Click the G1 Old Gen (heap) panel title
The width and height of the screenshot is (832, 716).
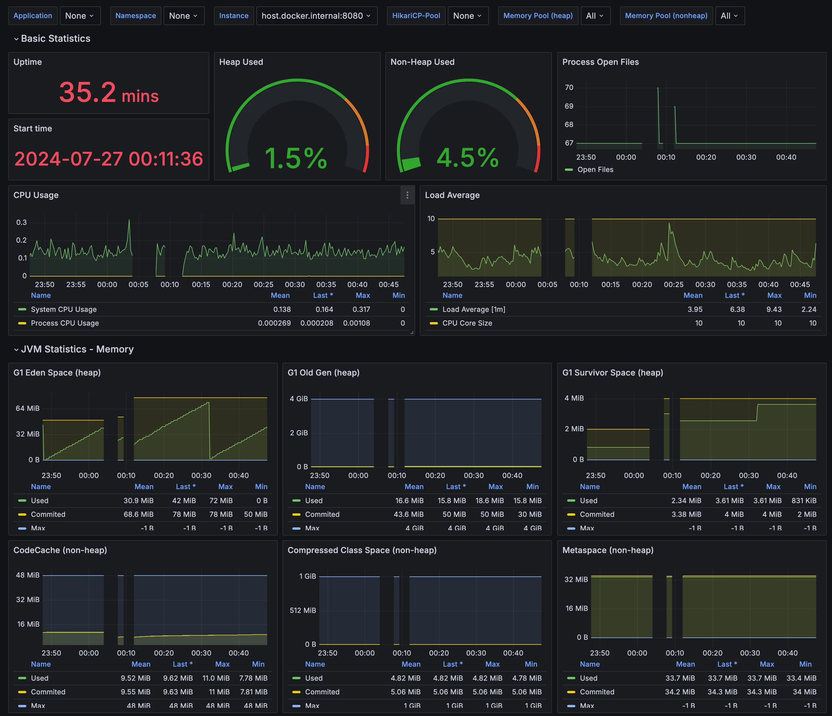pos(323,373)
